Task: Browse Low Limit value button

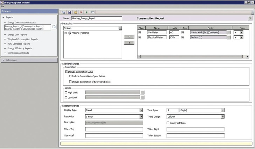Action: 142,98
